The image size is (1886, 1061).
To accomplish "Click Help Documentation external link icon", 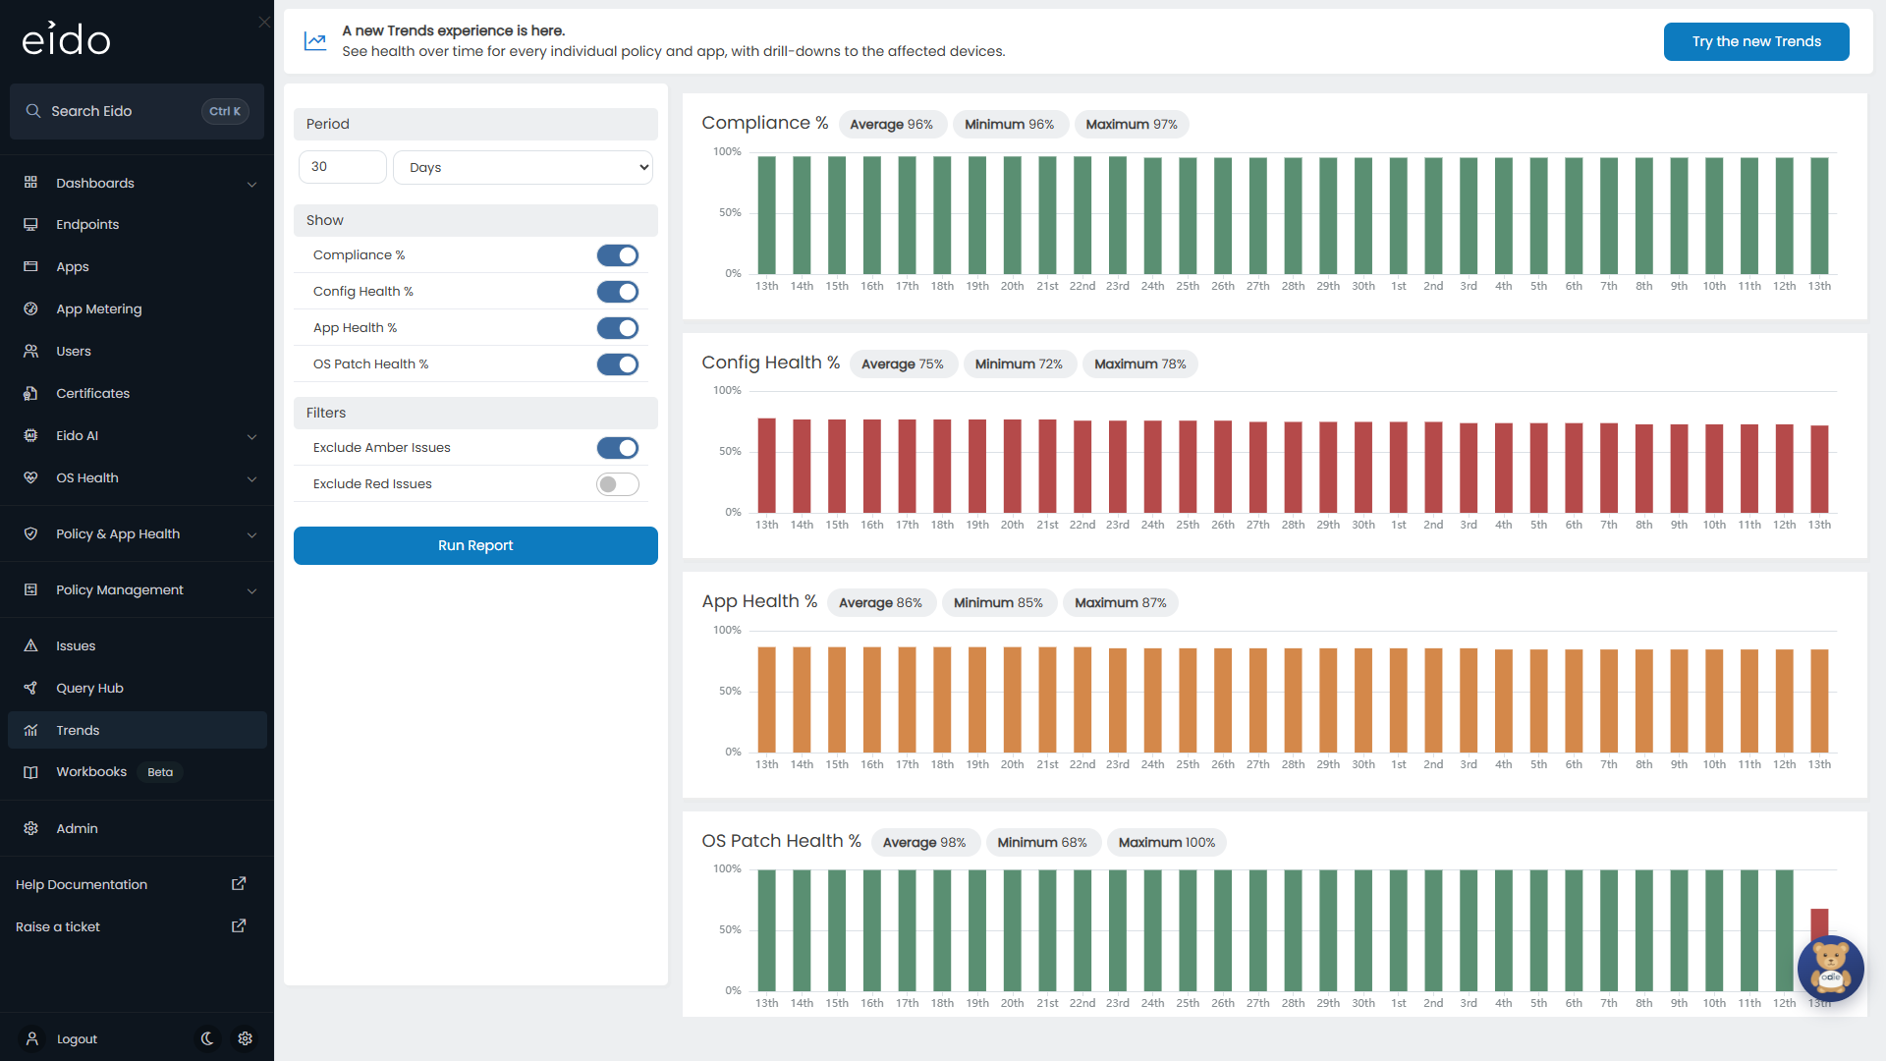I will 239,884.
